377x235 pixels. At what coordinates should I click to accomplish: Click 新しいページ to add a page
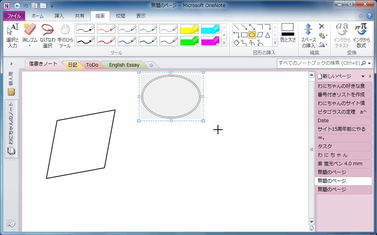pos(334,76)
